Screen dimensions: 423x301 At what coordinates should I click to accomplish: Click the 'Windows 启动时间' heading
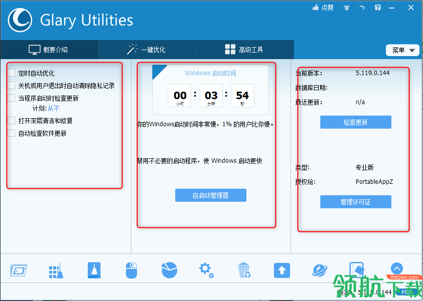click(x=211, y=73)
